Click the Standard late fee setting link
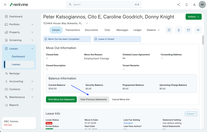The height and width of the screenshot is (132, 207). [x=128, y=123]
